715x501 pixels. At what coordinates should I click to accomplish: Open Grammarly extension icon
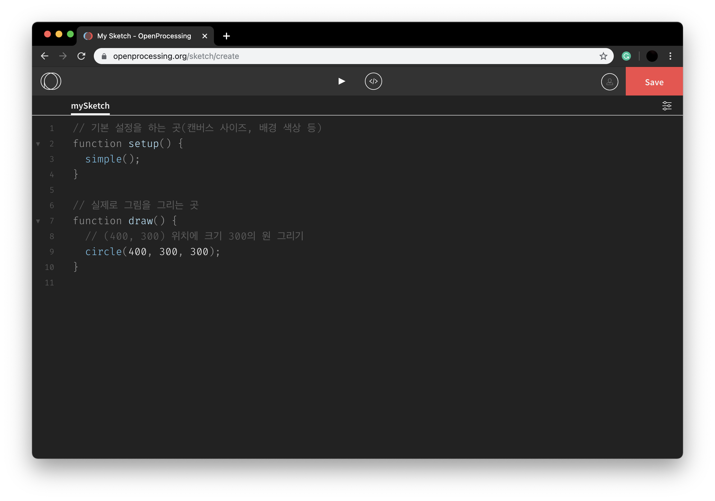[x=626, y=56]
